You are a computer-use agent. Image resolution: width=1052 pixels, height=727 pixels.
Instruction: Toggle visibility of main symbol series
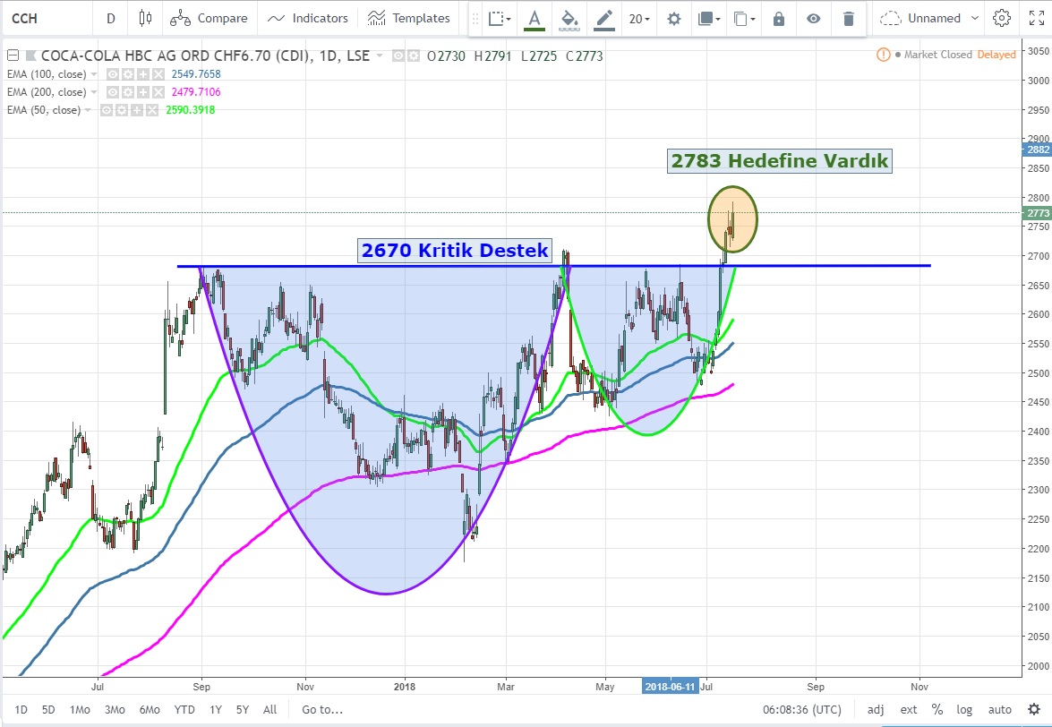(398, 56)
